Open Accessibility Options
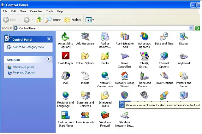The image size is (202, 134). (x=66, y=40)
